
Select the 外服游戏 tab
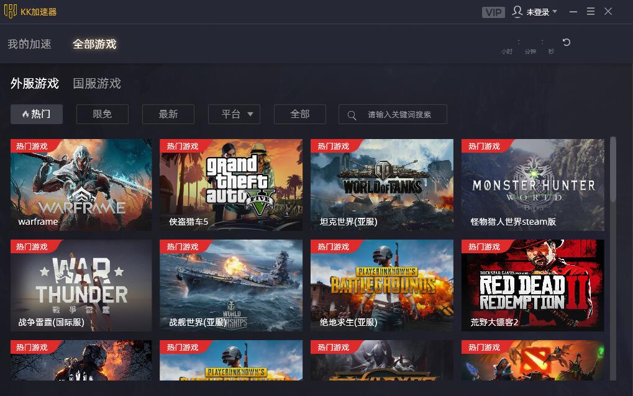click(x=34, y=83)
